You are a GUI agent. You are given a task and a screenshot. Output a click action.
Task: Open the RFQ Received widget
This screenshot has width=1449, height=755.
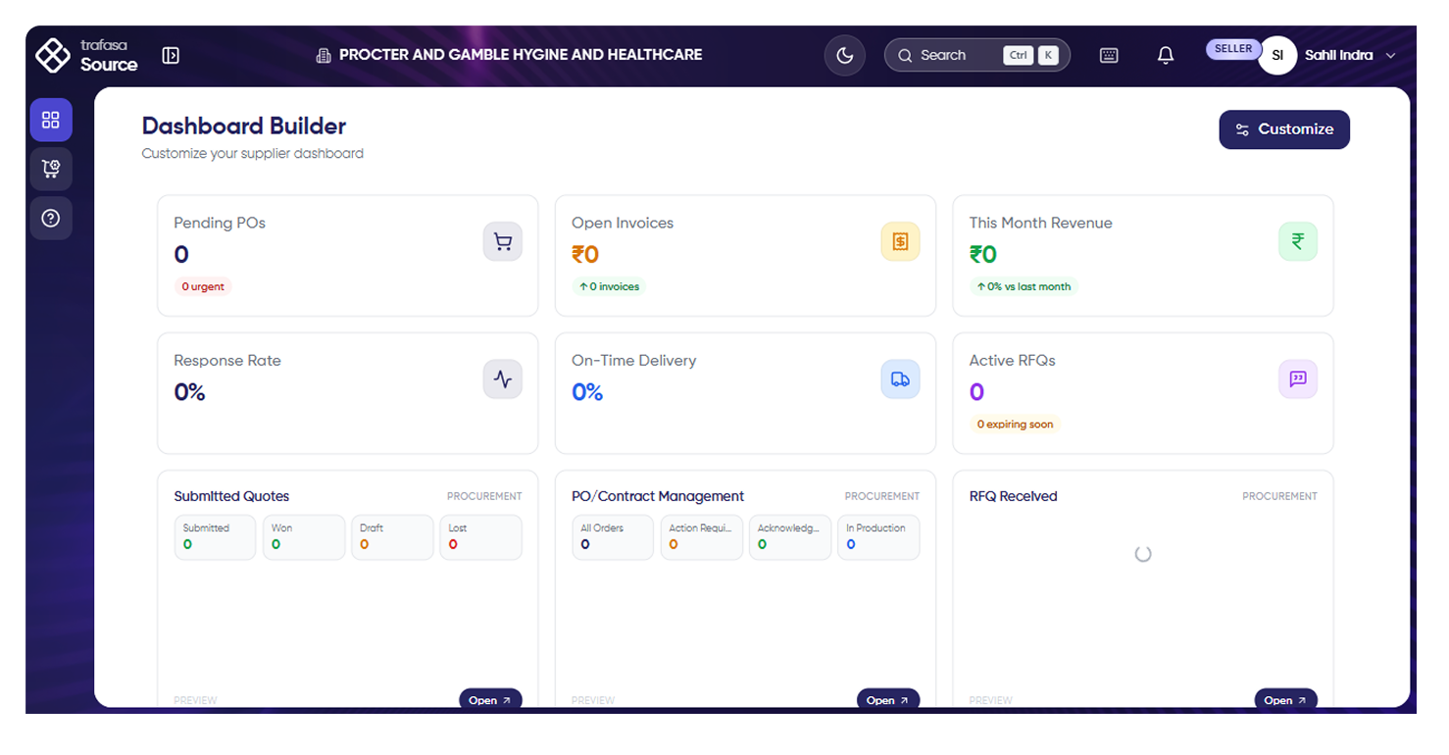coord(1286,700)
